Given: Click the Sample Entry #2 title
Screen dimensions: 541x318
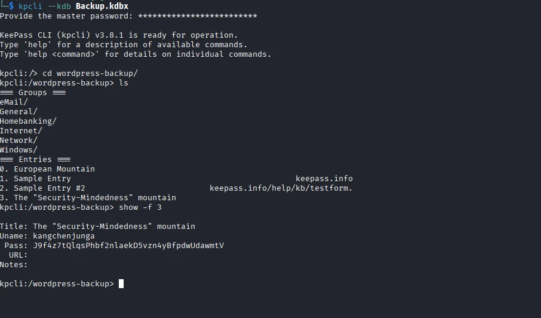Looking at the screenshot, I should point(49,188).
